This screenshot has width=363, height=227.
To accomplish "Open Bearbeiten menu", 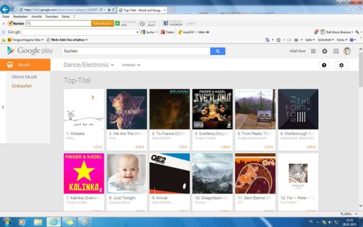I will click(21, 16).
